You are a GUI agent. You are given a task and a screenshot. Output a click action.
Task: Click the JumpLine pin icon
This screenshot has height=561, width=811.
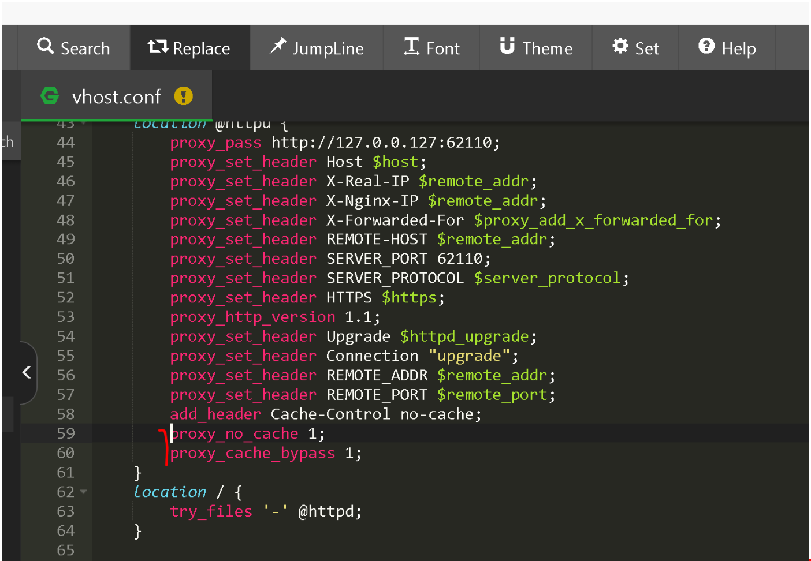[278, 46]
